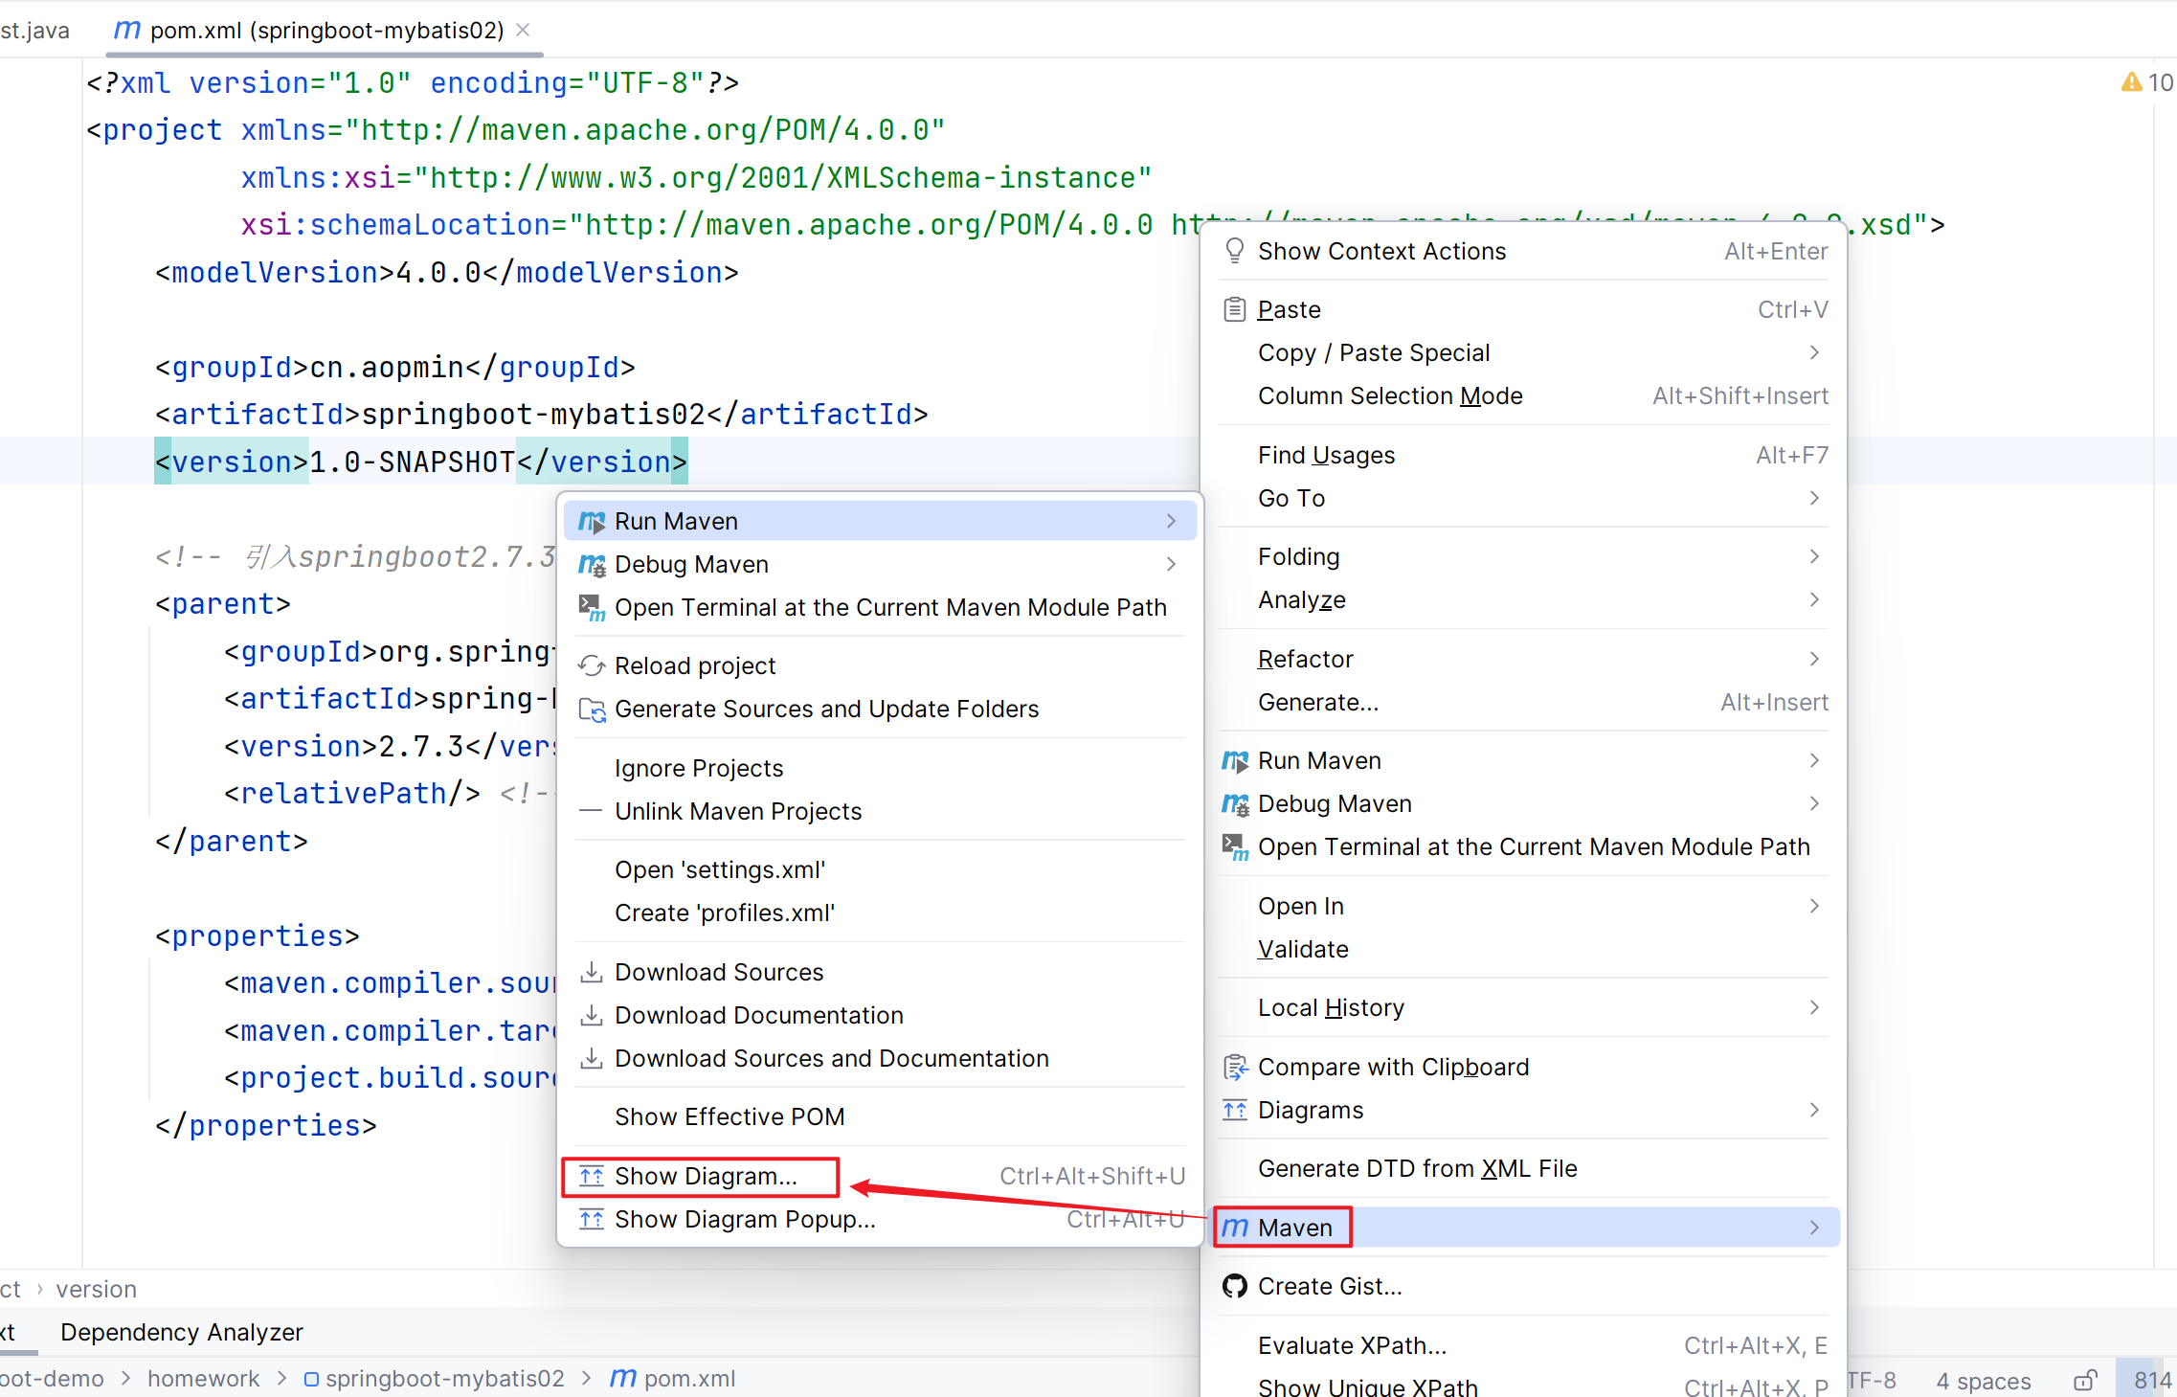Screen dimensions: 2177x1397
Task: Click the lightbulb icon for Show Context Actions
Action: tap(1235, 251)
